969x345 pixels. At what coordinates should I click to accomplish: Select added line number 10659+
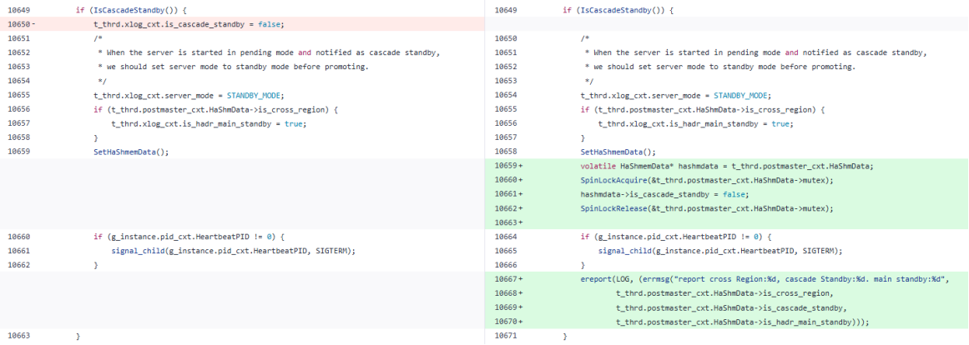(x=509, y=167)
